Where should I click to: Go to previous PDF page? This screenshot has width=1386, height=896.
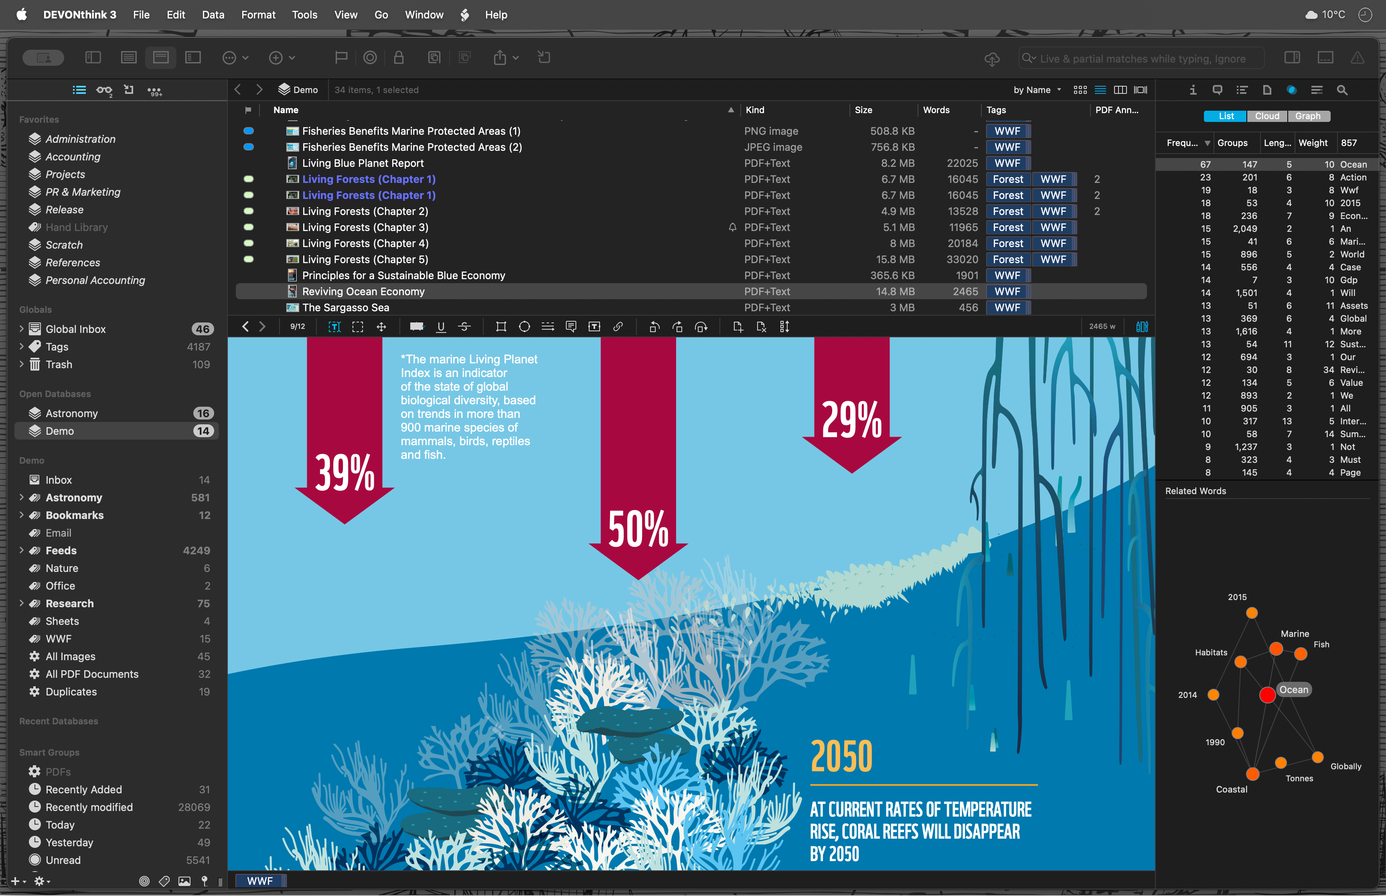click(245, 327)
